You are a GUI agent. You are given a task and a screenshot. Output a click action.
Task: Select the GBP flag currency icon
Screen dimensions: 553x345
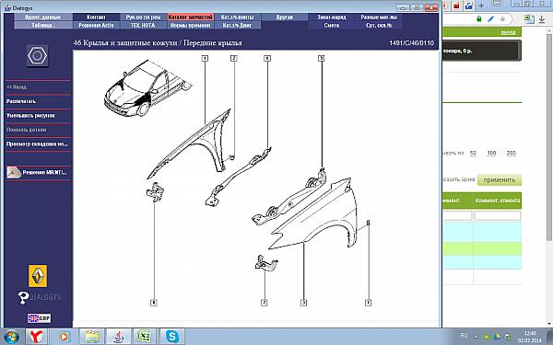pyautogui.click(x=39, y=318)
